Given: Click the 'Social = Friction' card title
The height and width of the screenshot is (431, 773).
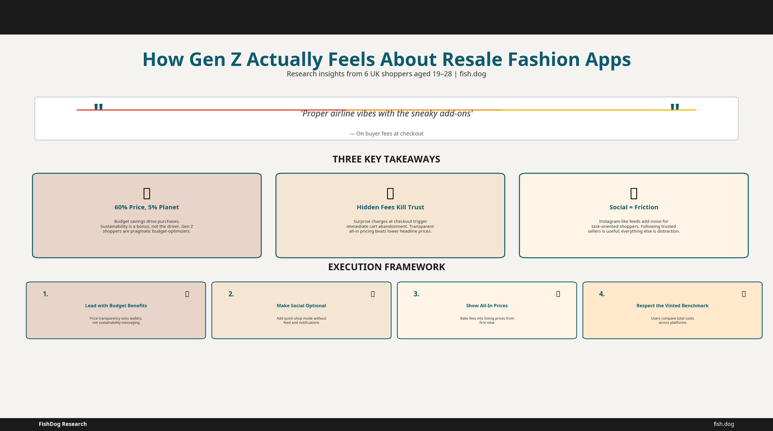Looking at the screenshot, I should point(634,208).
